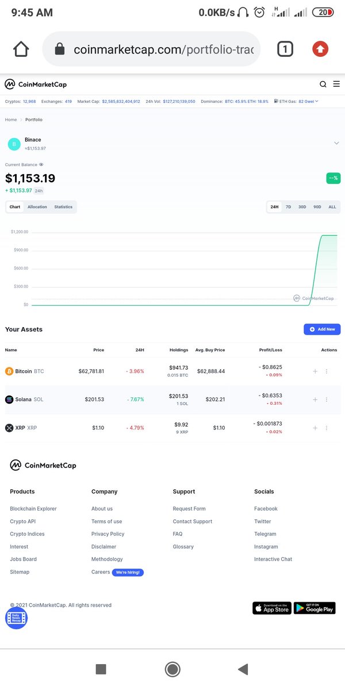Viewport: 345px width, 690px height.
Task: Open Twitter socials link
Action: [x=262, y=522]
